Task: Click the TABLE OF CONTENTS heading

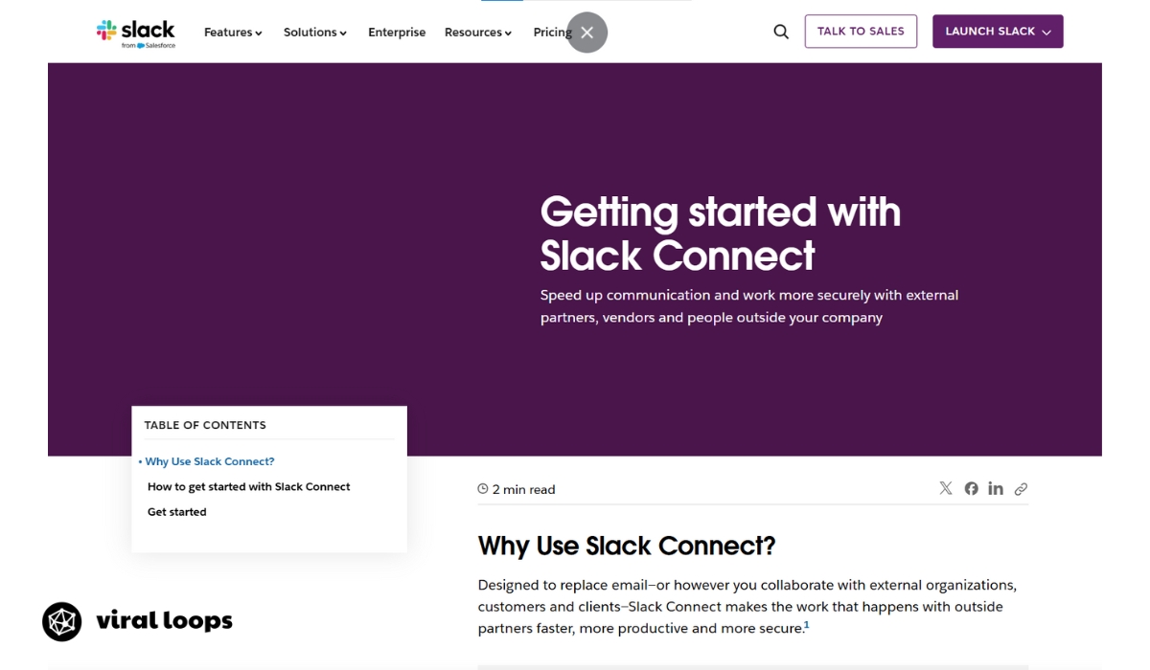Action: point(205,425)
